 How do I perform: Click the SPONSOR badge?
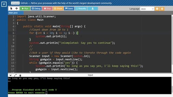(x=15, y=3)
